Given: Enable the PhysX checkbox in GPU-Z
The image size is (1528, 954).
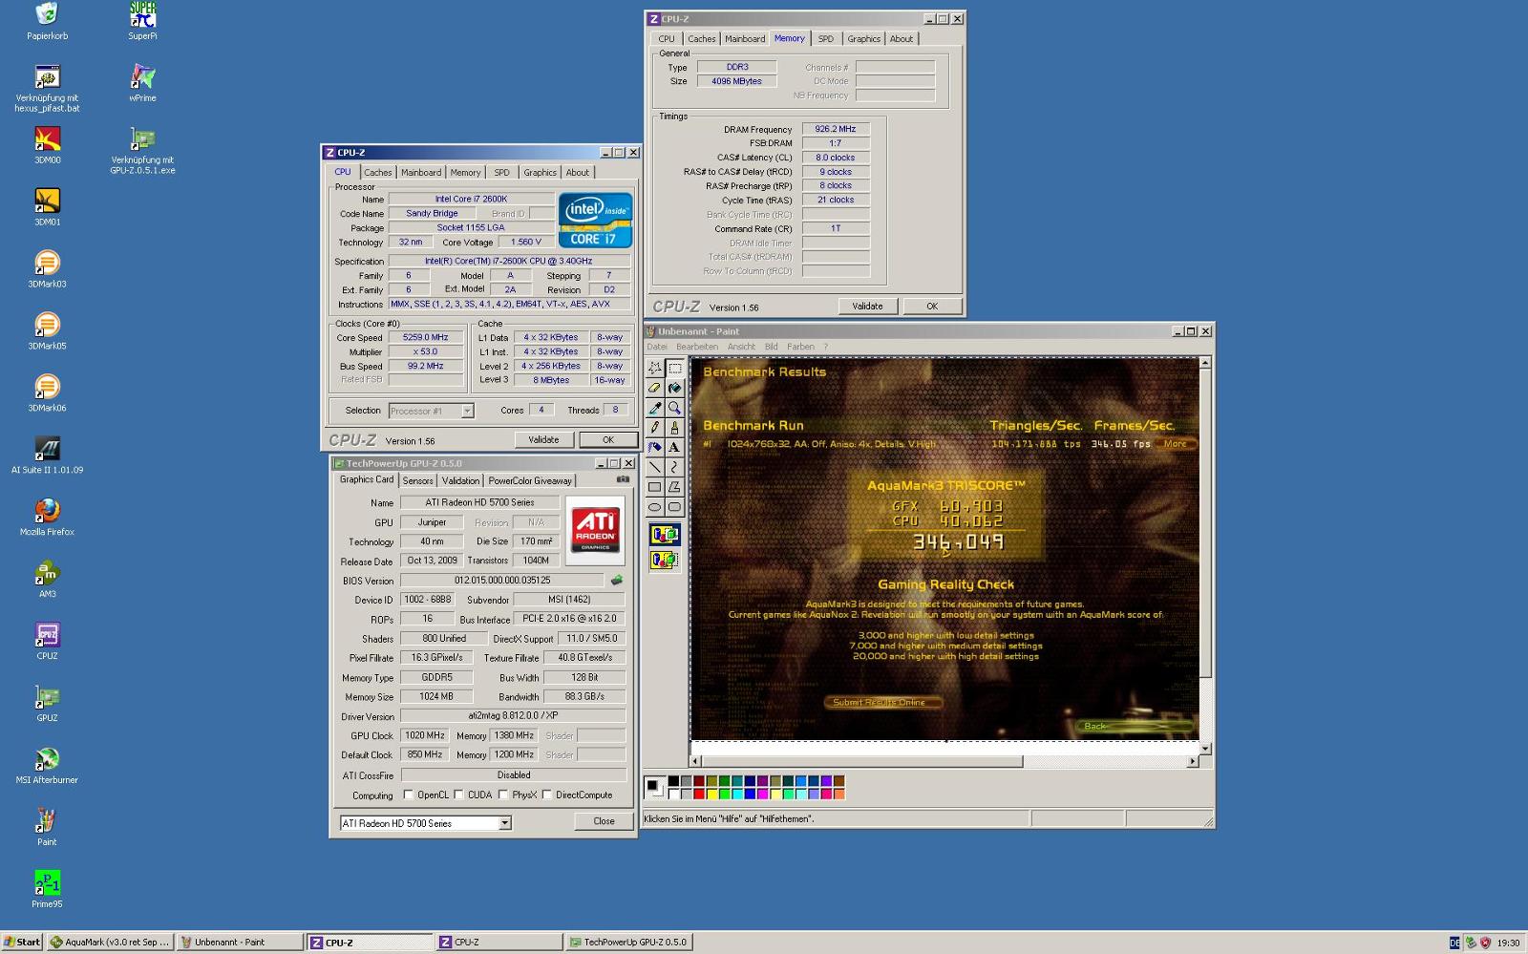Looking at the screenshot, I should (x=501, y=795).
